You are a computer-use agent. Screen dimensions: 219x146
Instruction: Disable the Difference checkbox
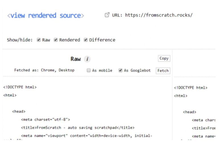coord(86,40)
